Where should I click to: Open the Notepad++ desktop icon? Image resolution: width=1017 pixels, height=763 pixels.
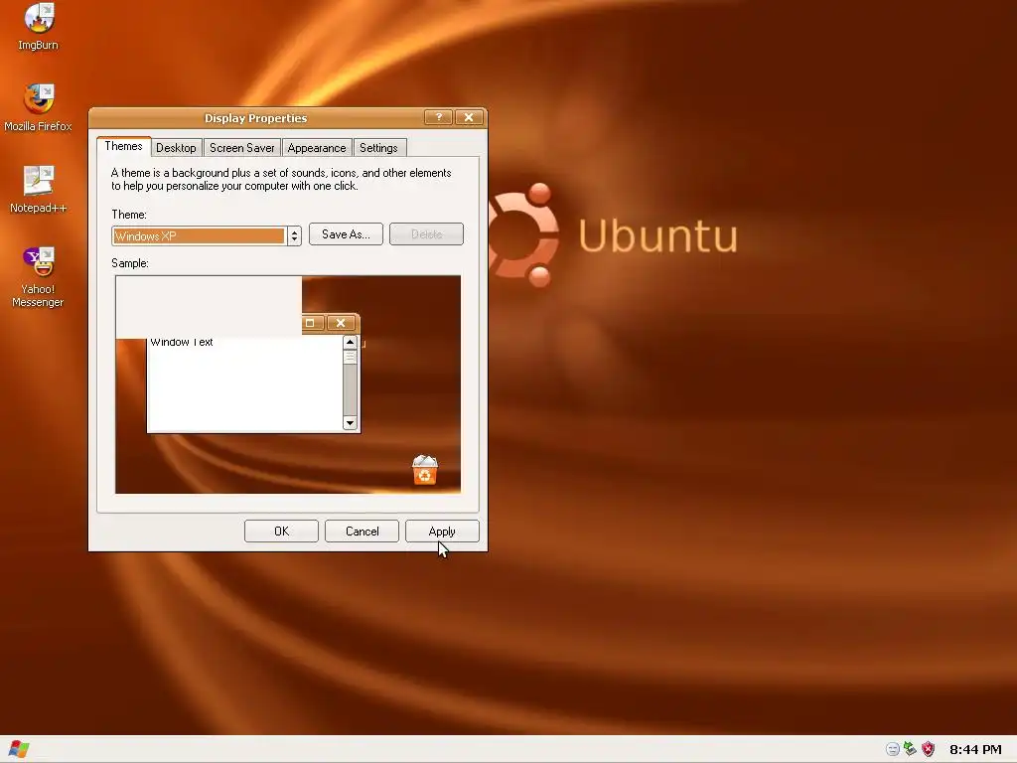coord(39,189)
